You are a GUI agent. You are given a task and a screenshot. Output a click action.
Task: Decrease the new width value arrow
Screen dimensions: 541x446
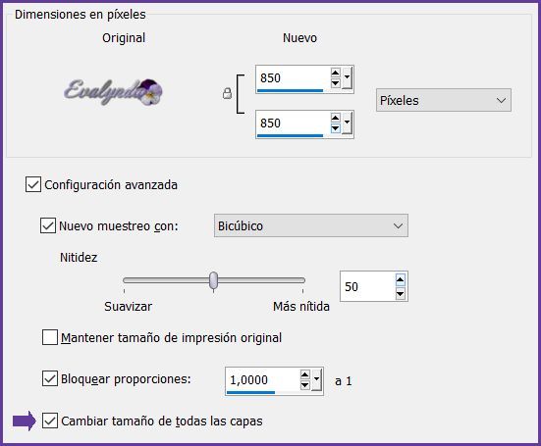[336, 83]
